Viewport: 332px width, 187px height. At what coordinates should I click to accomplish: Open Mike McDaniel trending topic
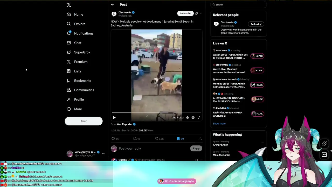point(222,155)
